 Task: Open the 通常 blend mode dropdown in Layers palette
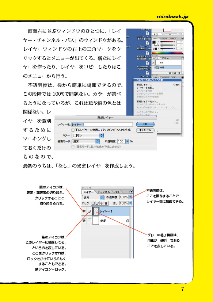pos(93,198)
